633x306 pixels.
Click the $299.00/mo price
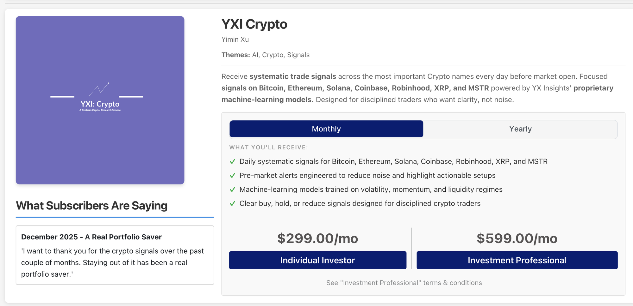coord(317,238)
